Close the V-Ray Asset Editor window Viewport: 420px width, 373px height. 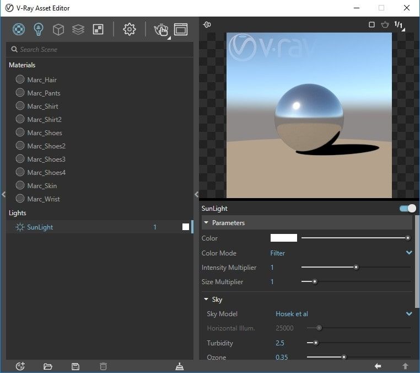coord(407,8)
